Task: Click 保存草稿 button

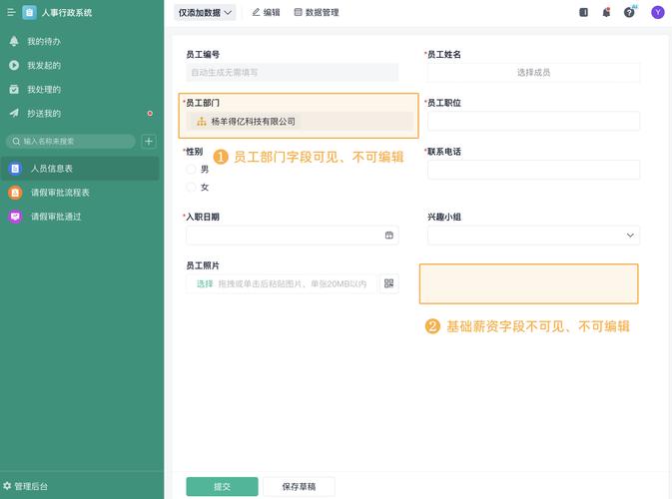Action: tap(299, 487)
